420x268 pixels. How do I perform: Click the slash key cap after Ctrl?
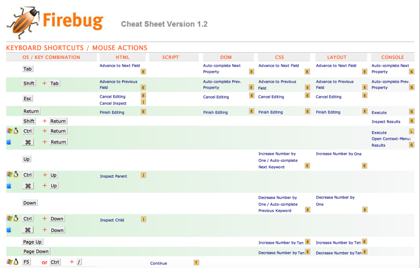(x=79, y=262)
